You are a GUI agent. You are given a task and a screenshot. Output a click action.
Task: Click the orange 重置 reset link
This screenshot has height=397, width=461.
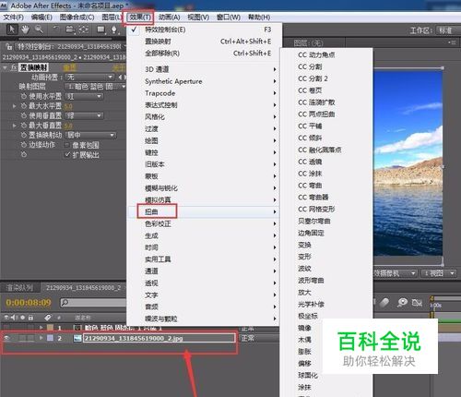click(x=69, y=67)
